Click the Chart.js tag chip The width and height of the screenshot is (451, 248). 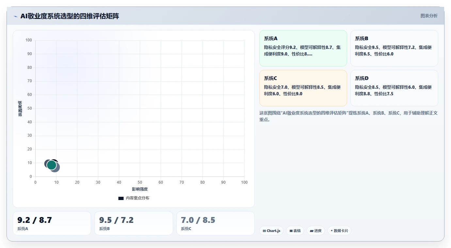click(271, 231)
